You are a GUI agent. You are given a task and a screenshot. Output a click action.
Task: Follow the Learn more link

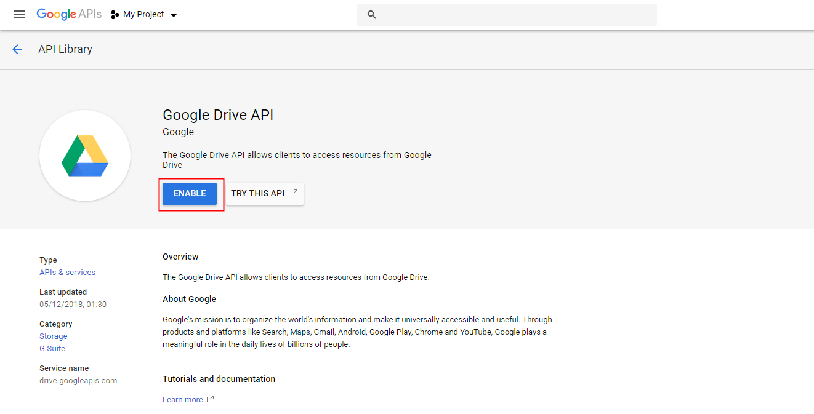pos(182,400)
